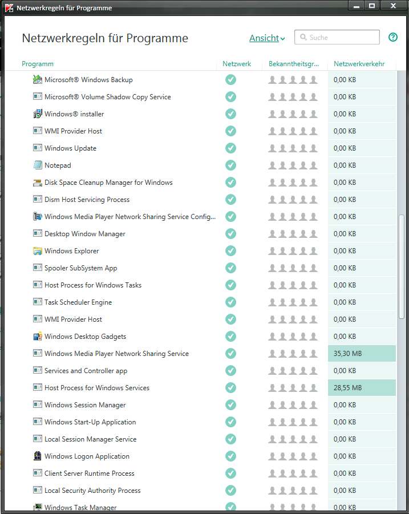The image size is (409, 514).
Task: Click the Notepad program icon
Action: coord(37,165)
